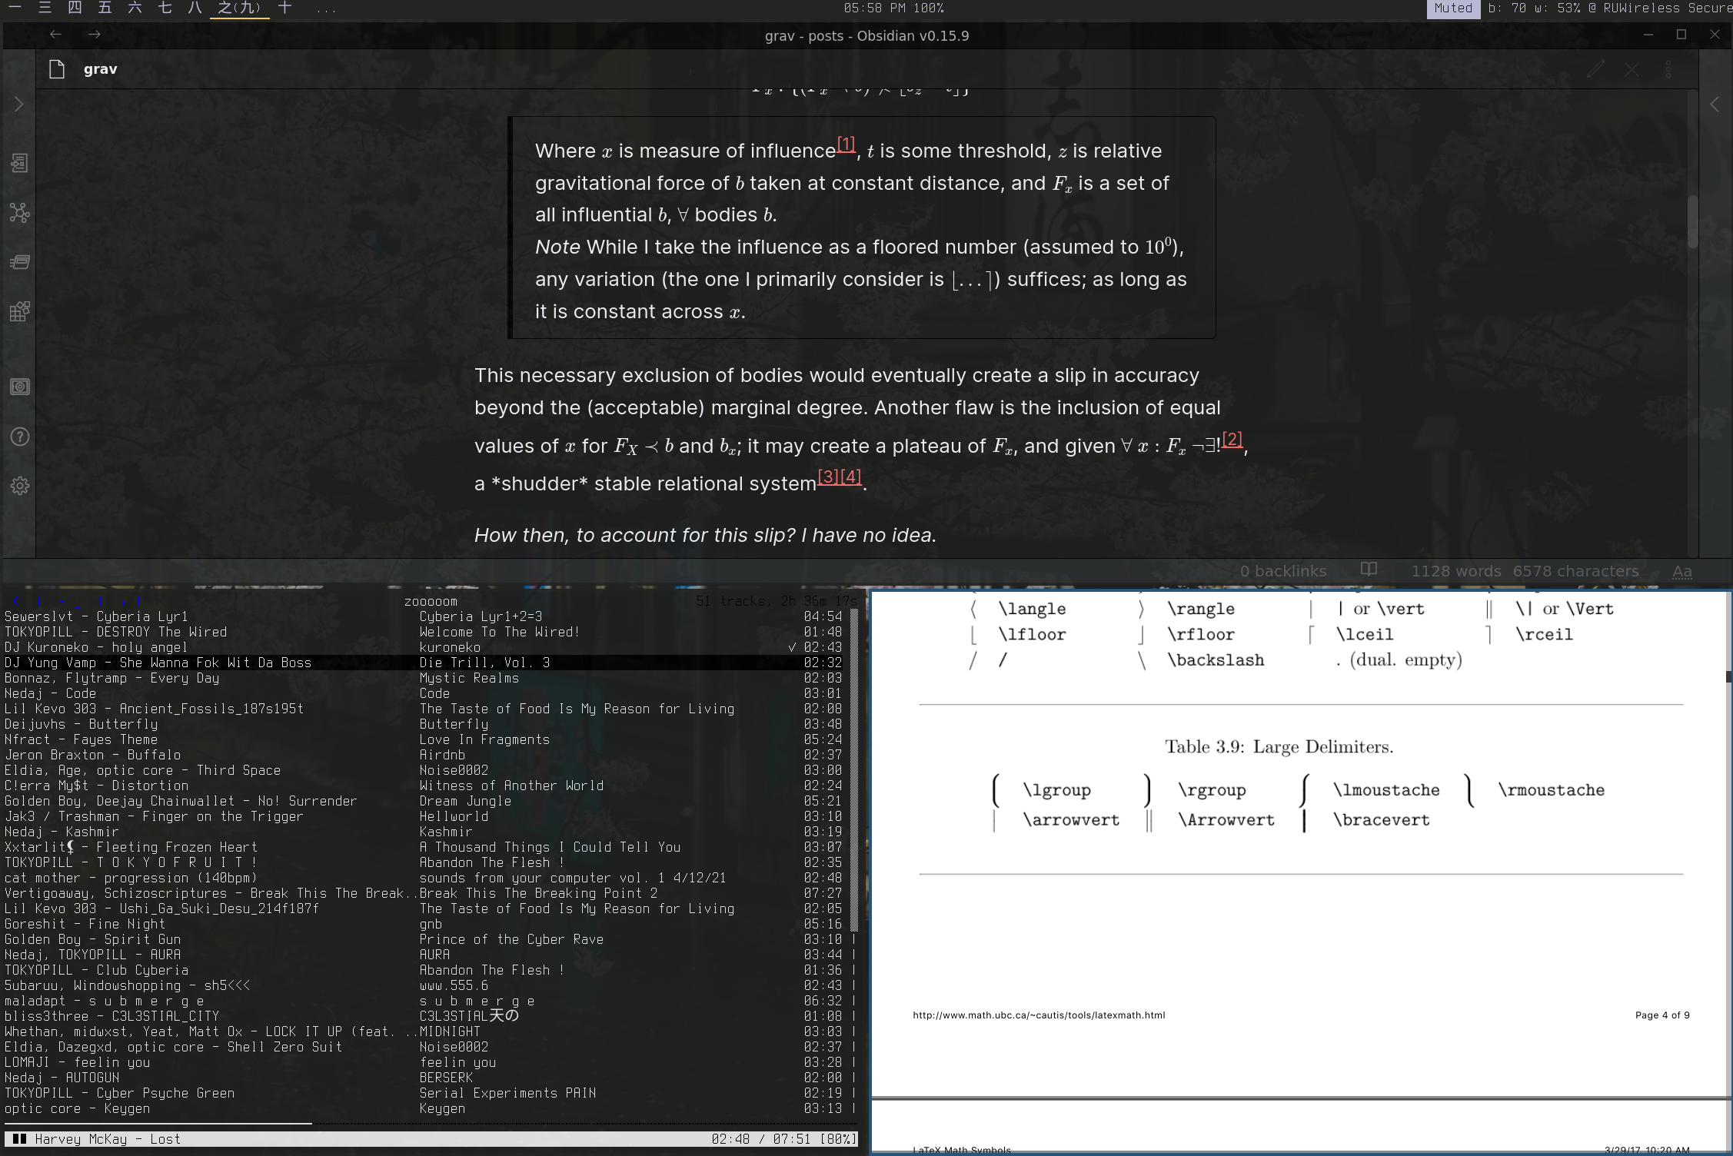
Task: Switch to workspace 十 in top bar
Action: coord(284,8)
